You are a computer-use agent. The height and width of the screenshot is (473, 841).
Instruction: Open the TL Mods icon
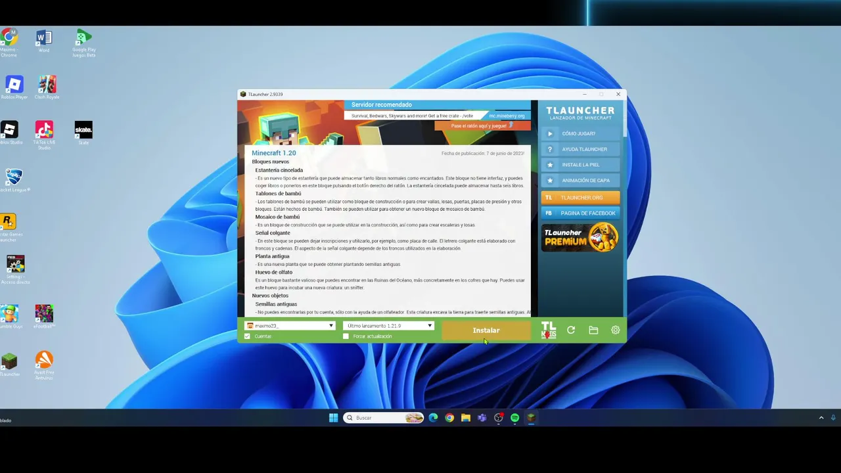(x=549, y=330)
